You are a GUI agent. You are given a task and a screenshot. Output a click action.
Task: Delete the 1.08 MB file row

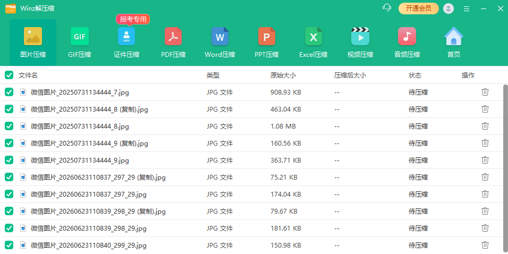coord(485,126)
